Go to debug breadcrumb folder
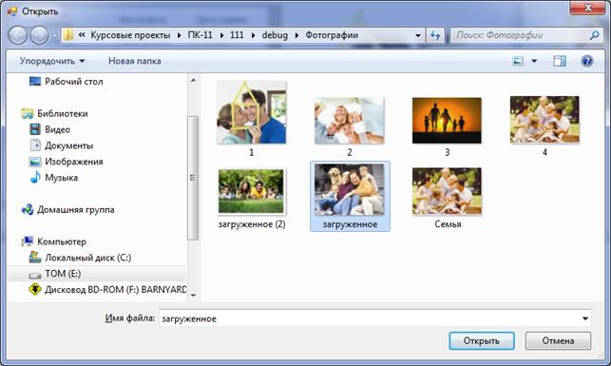611x366 pixels. tap(275, 35)
